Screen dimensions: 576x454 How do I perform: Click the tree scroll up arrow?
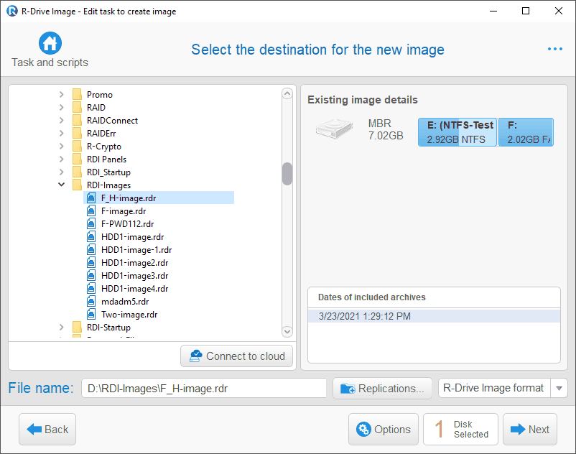point(287,93)
